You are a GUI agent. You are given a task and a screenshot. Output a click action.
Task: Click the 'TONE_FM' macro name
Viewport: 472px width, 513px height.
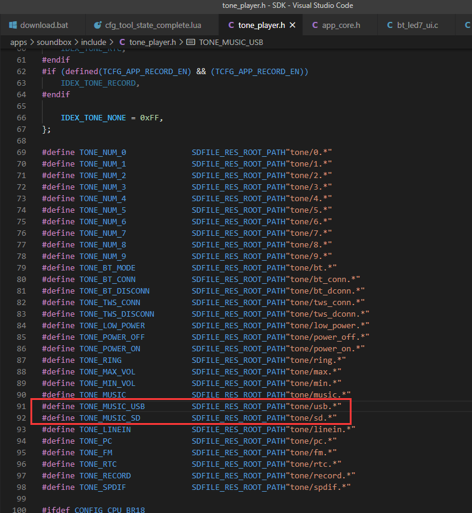click(x=96, y=453)
